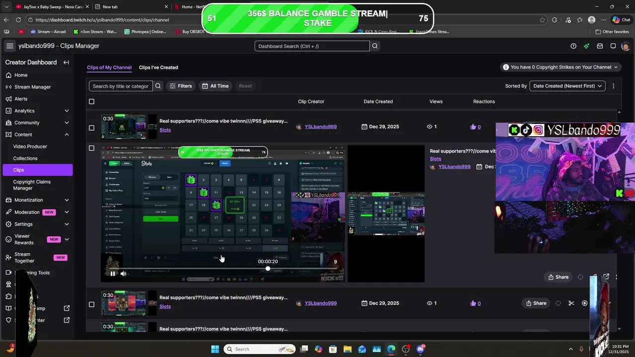The width and height of the screenshot is (635, 357).
Task: Open the Slots category link on first clip
Action: coord(165,130)
